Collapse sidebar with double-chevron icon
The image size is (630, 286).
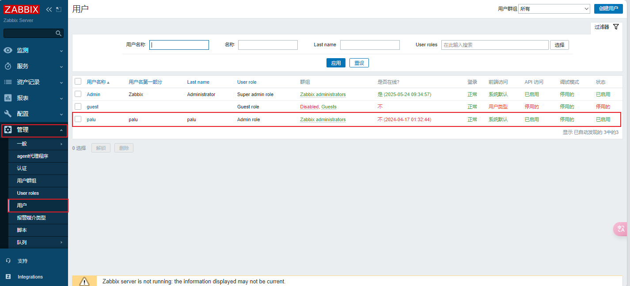[49, 9]
